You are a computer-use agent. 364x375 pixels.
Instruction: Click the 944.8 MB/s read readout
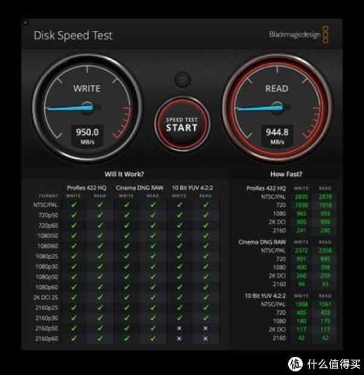[277, 136]
